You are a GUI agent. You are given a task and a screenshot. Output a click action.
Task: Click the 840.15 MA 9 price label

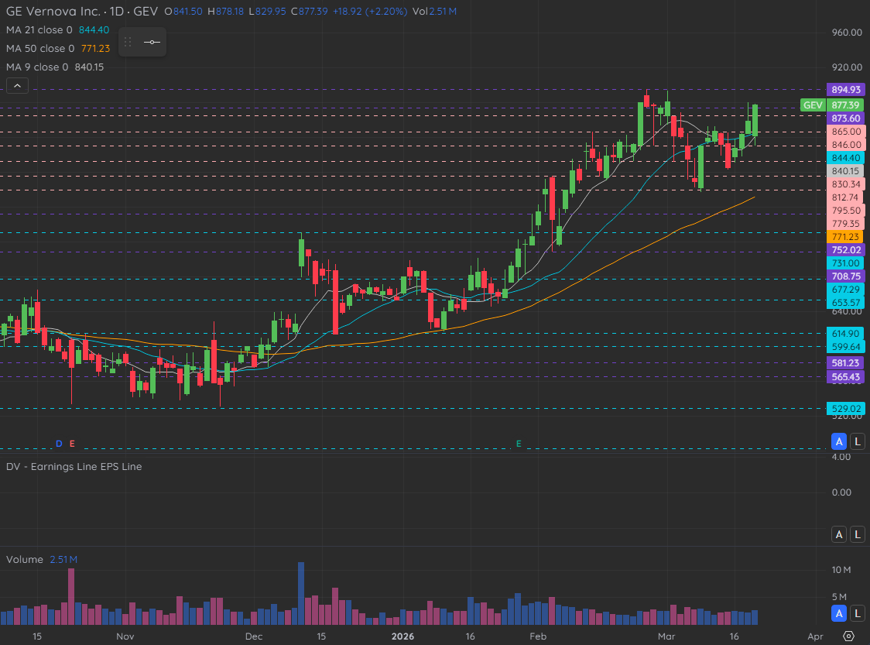[845, 171]
